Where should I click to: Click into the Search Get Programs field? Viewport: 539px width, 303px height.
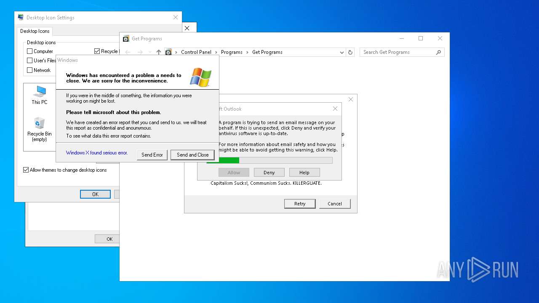click(x=398, y=52)
